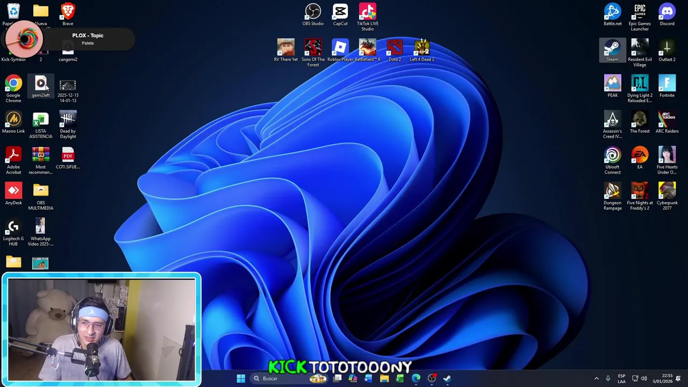Launch Sons Of The Forest
688x387 pixels.
coord(313,53)
